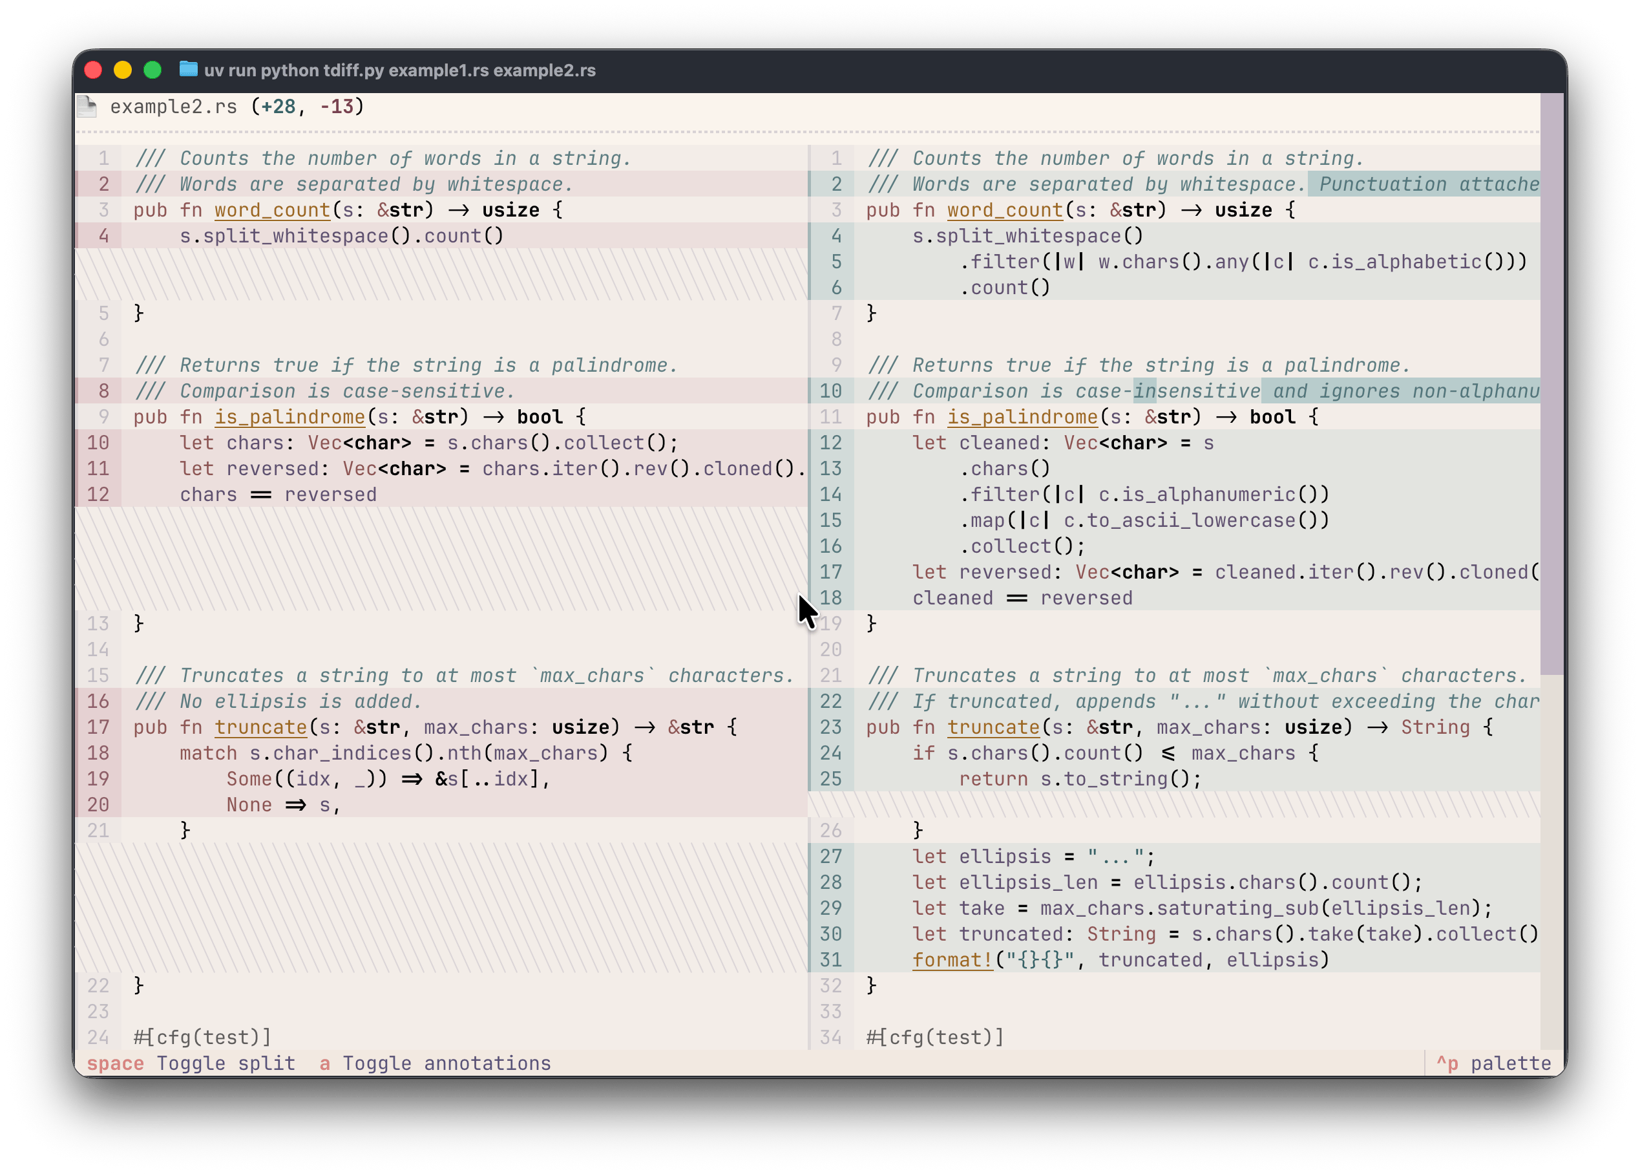Click added line number 27 in right gutter

click(831, 857)
